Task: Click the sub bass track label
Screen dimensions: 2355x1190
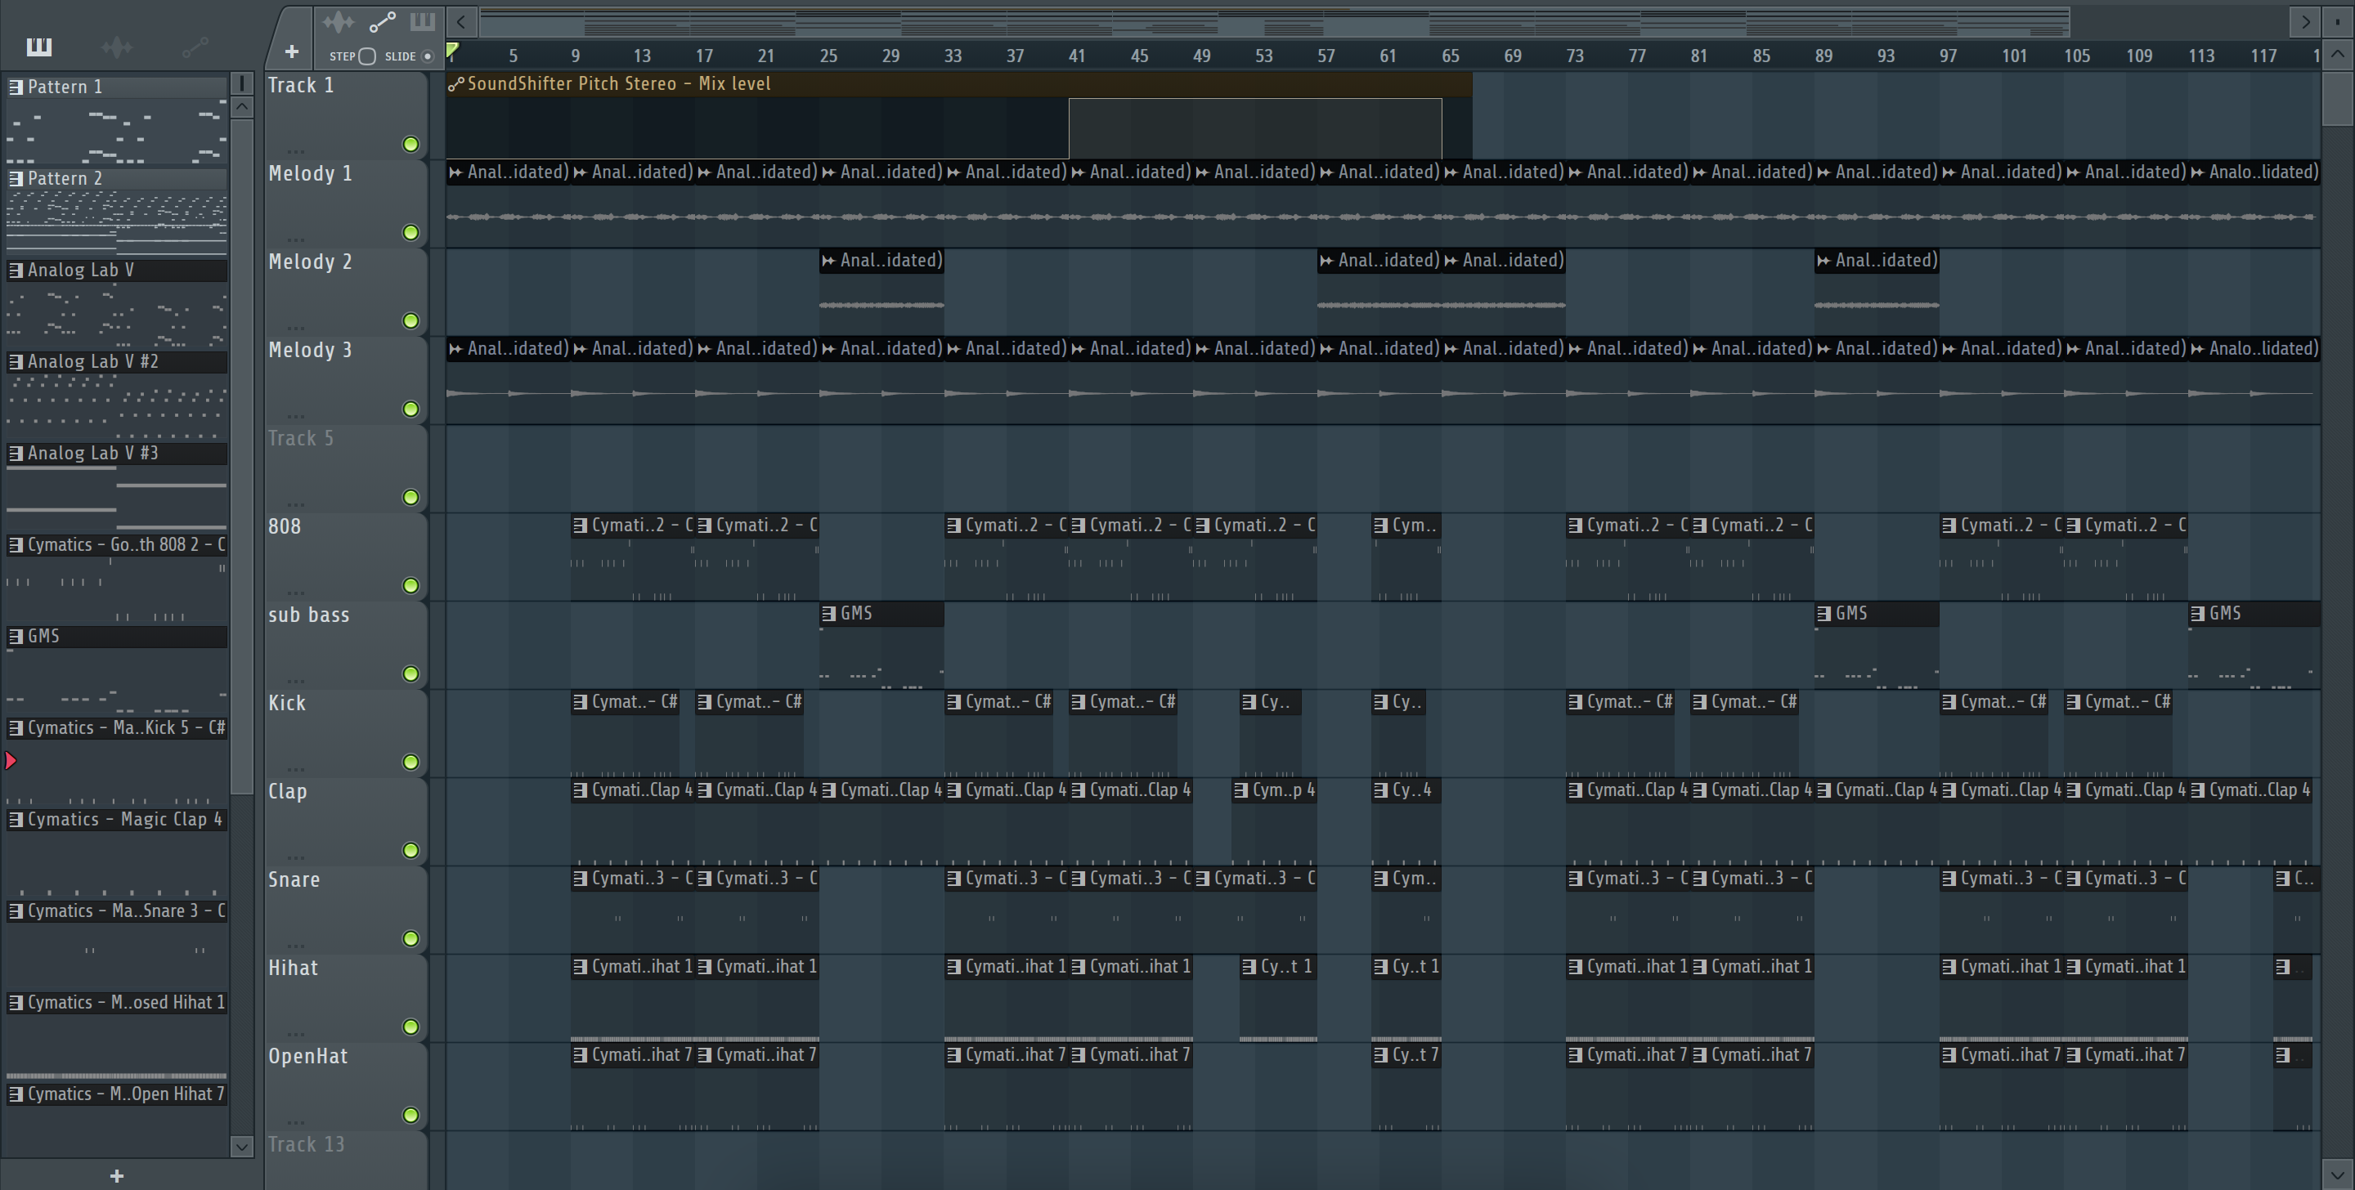Action: pos(308,615)
